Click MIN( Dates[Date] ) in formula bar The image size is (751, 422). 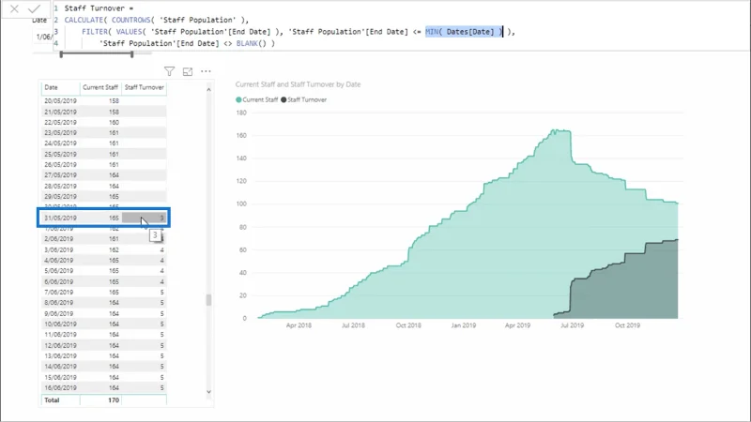[464, 32]
